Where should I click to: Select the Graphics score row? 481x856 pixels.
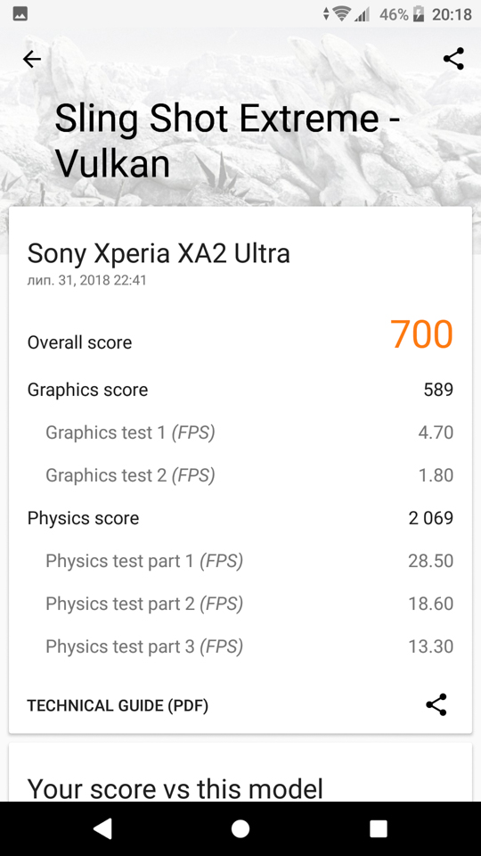click(240, 390)
